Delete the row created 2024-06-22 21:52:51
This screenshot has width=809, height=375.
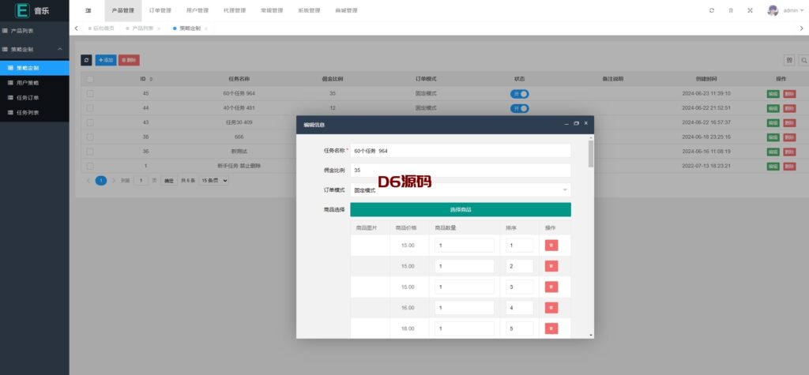click(789, 108)
